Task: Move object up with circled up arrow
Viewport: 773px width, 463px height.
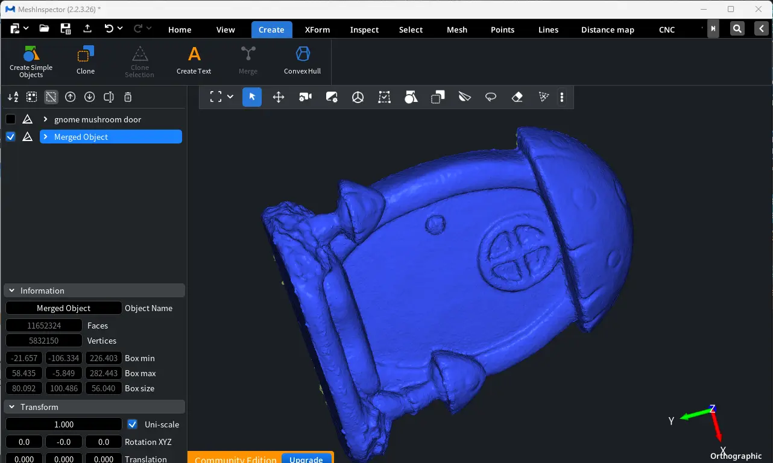Action: pyautogui.click(x=71, y=97)
